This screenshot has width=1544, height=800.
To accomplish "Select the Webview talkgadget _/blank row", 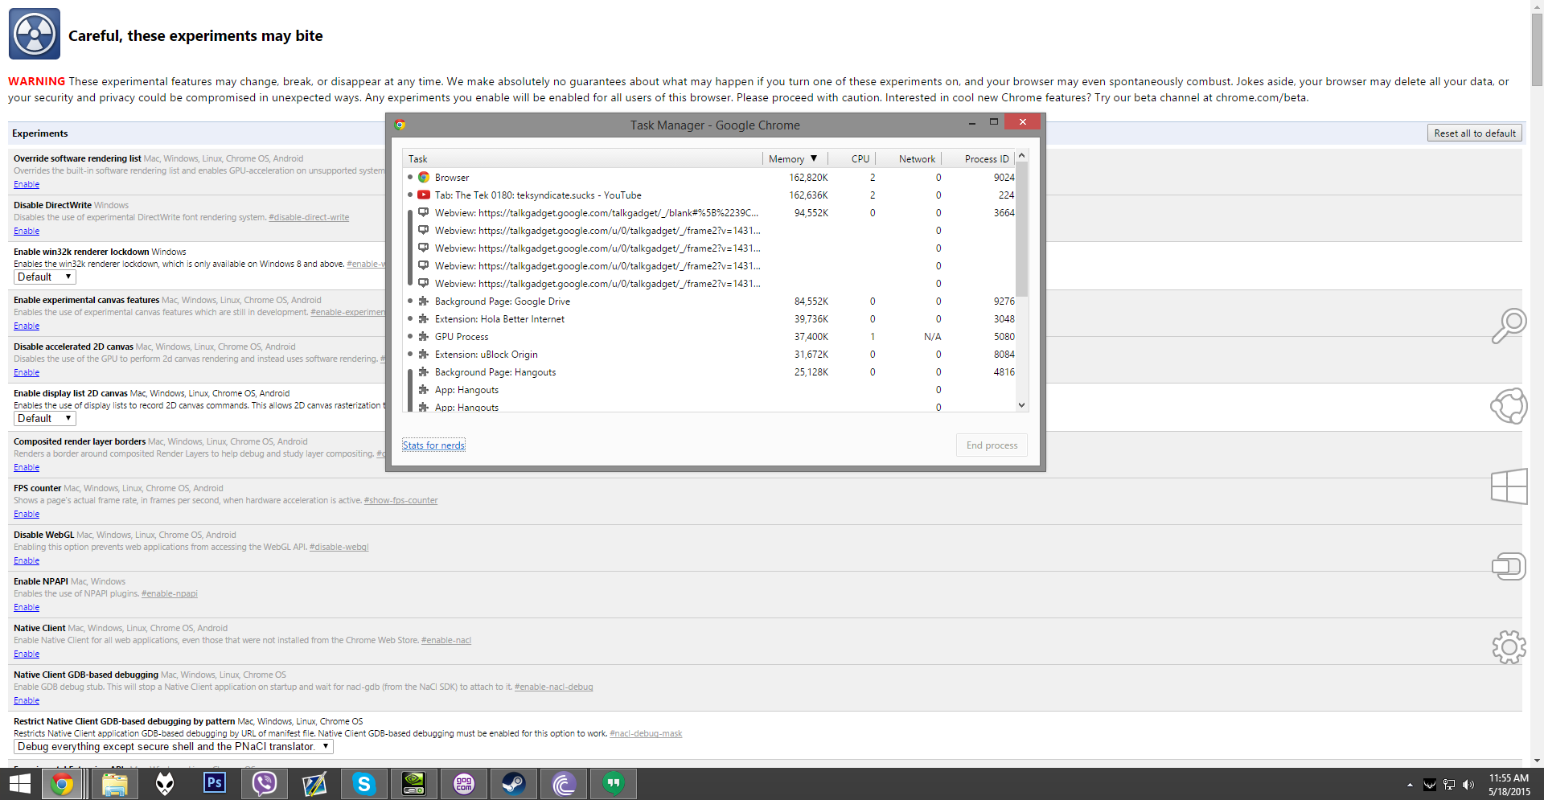I will coord(710,213).
